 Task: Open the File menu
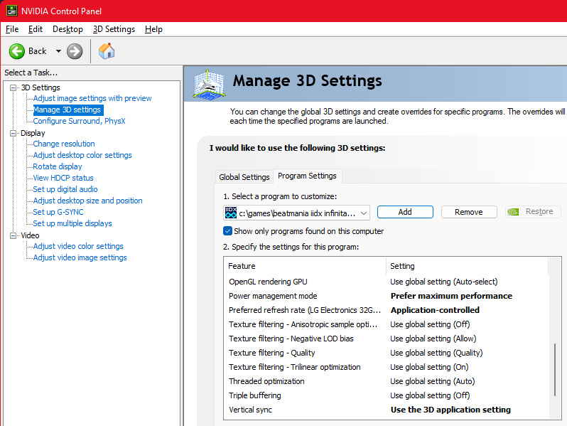[x=12, y=29]
